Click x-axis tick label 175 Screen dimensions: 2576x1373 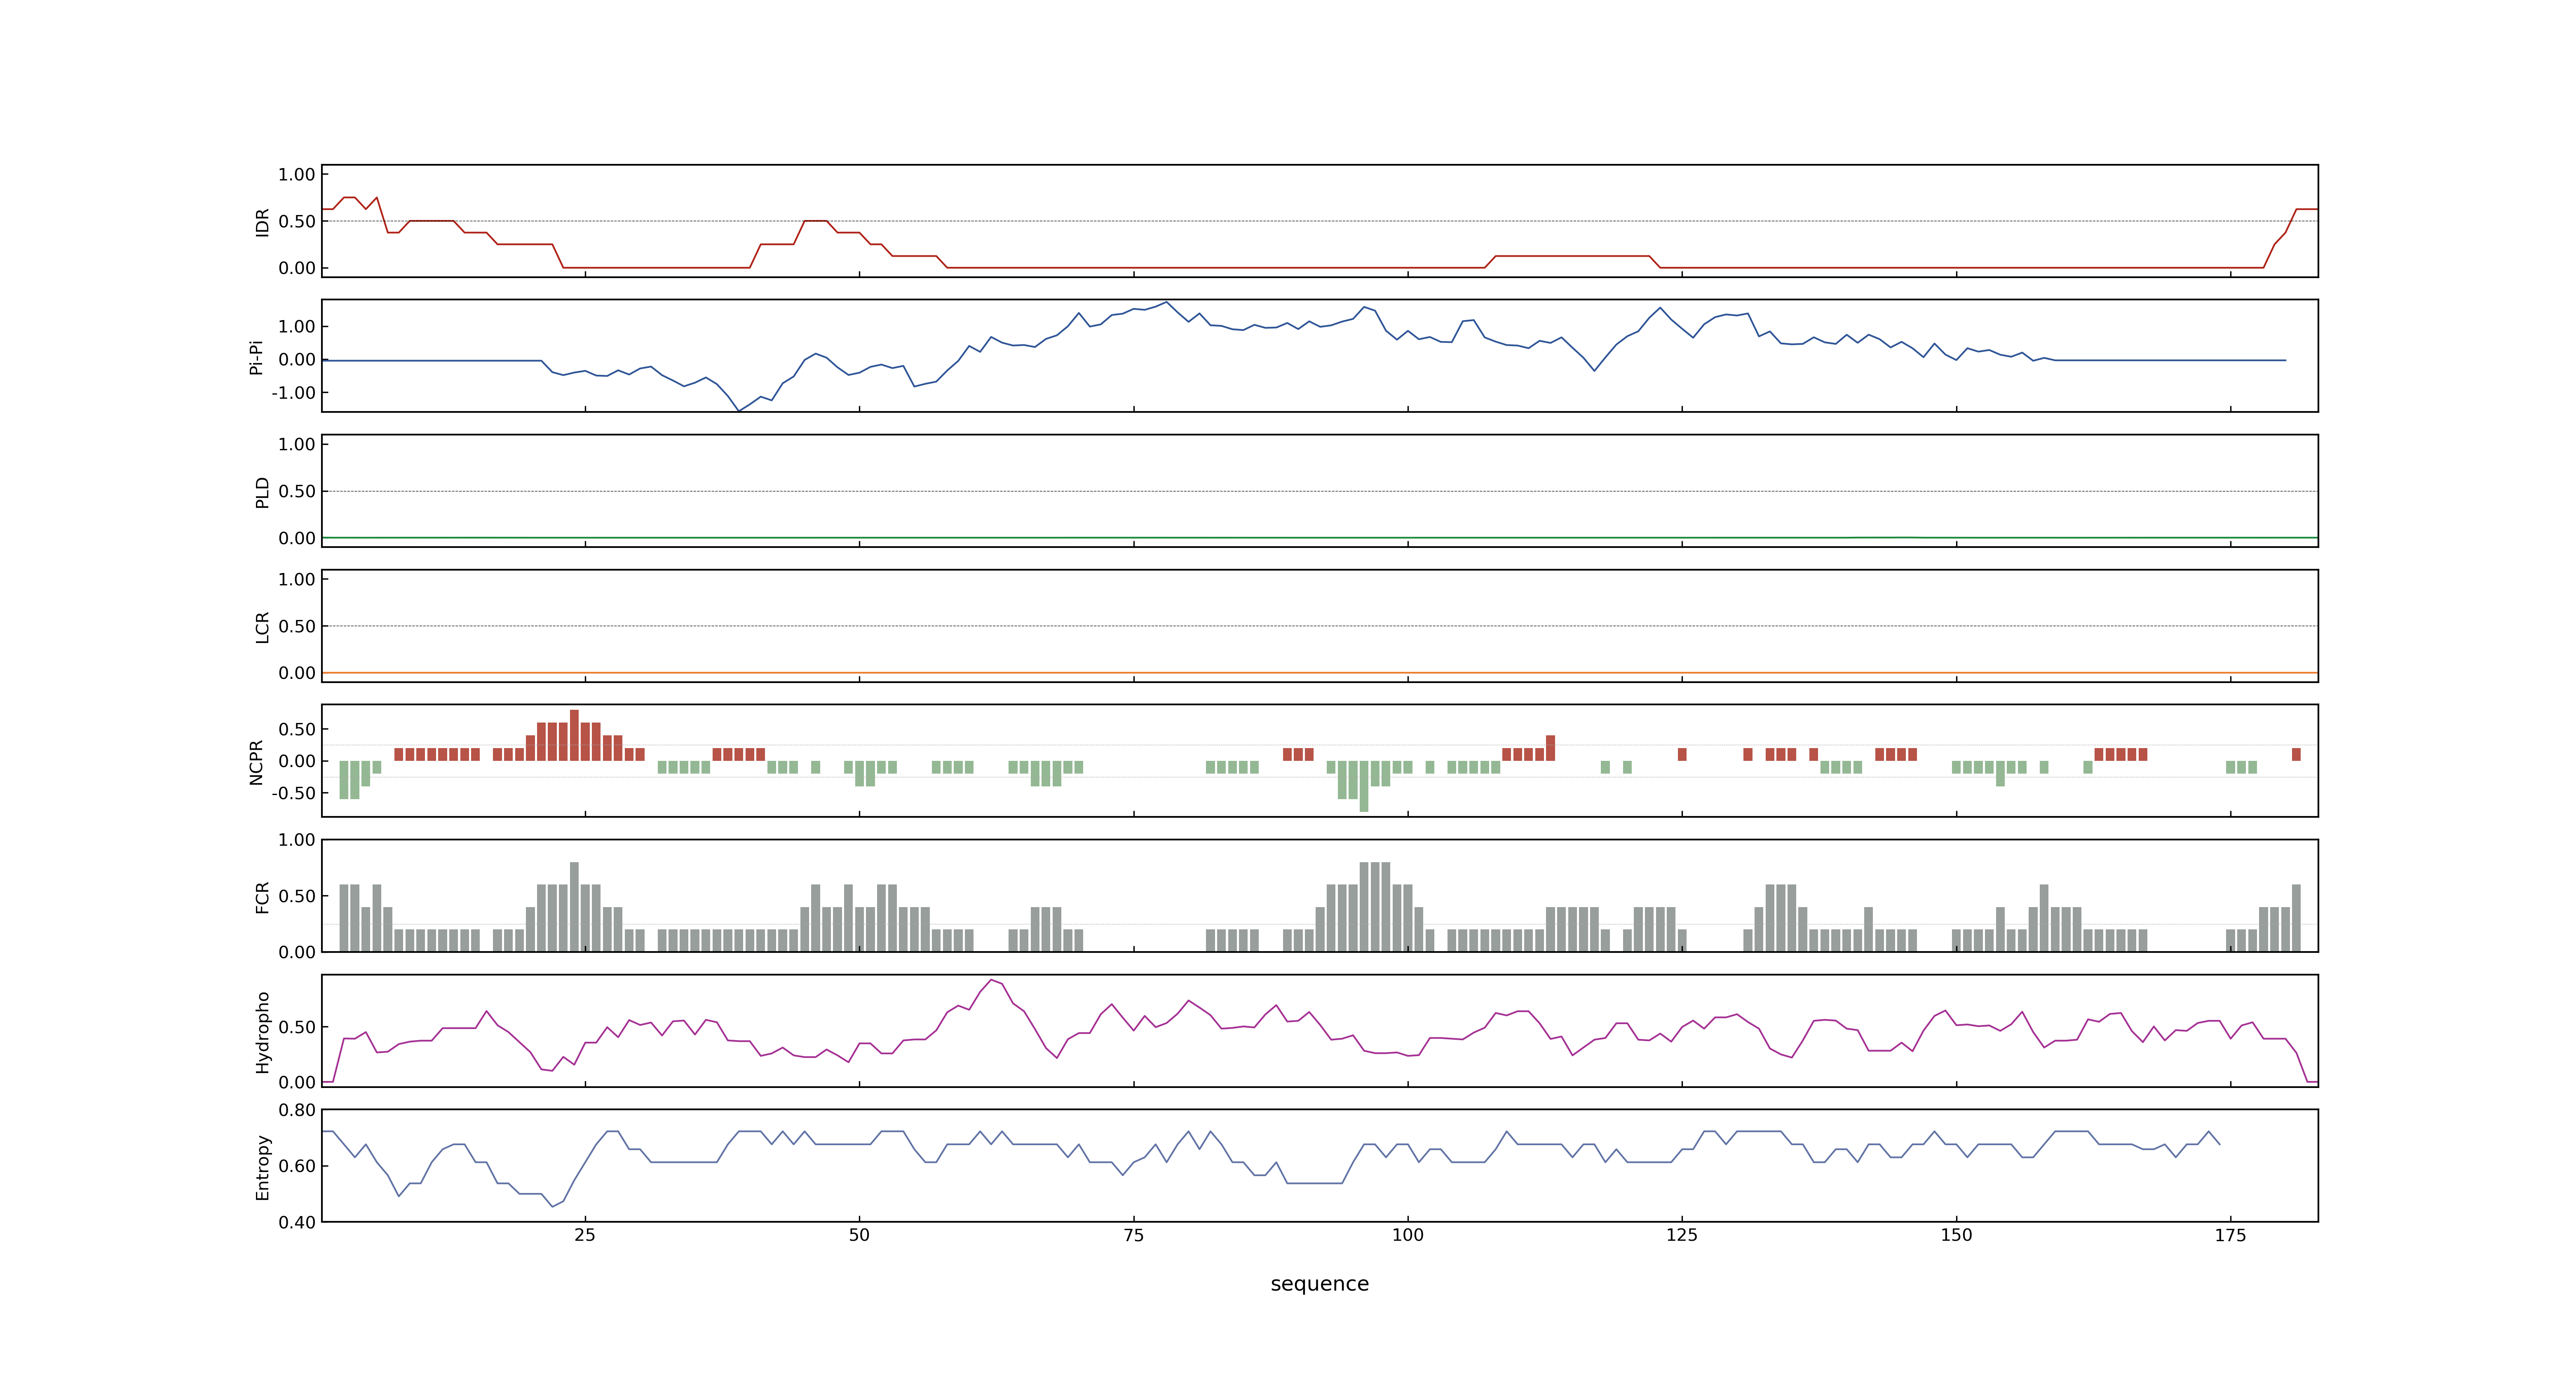[2230, 1235]
